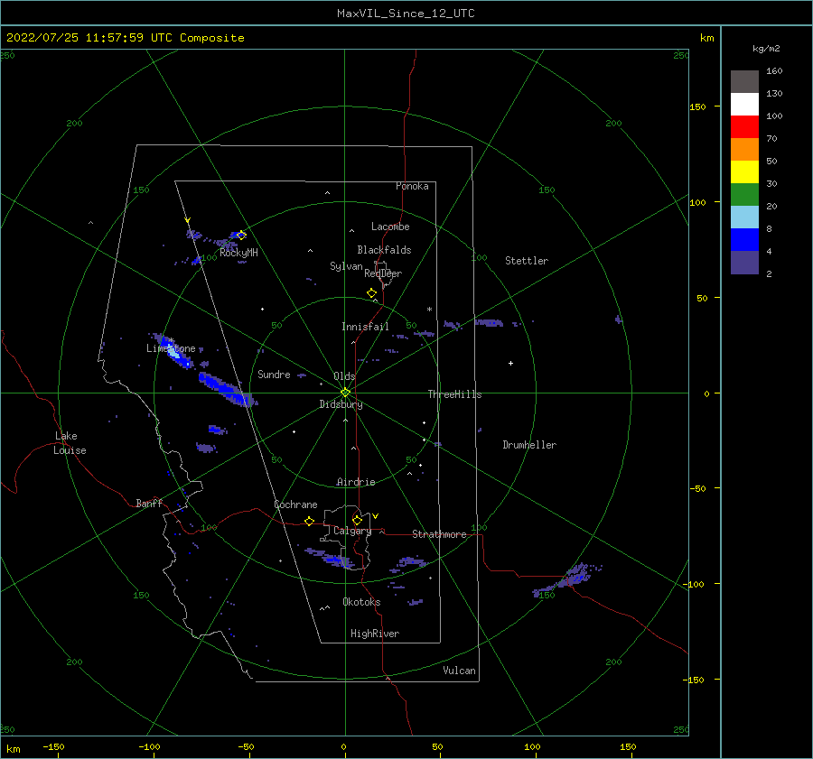Screen dimensions: 813x759
Task: Click the purple echo cluster southeast of Strathmore
Action: [x=569, y=579]
